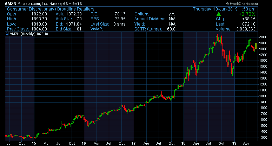Click the Last value 1872.18
Viewport: 272px width, 146px height.
247,24
